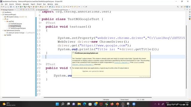Expand JRE System Library node

(x=3, y=17)
